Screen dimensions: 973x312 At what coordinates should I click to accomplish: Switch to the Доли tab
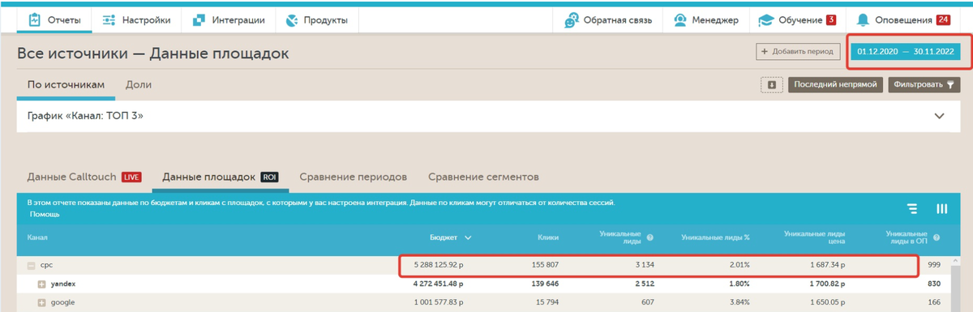click(x=139, y=85)
